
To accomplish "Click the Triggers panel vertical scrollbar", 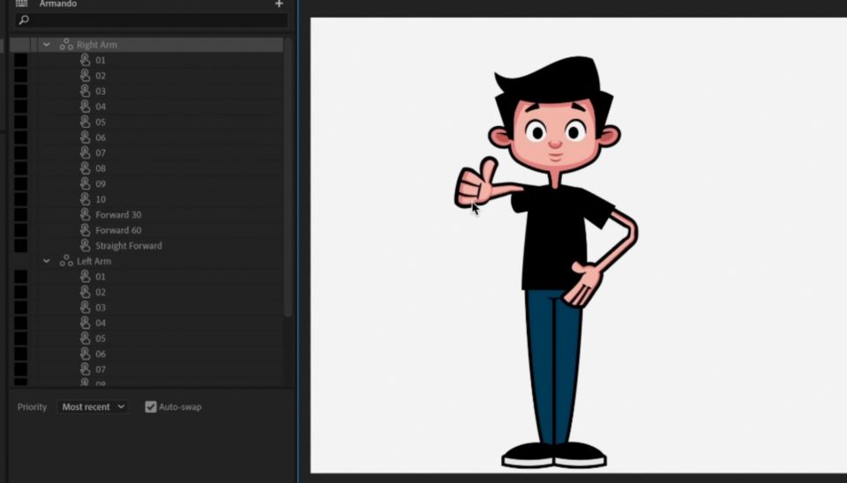I will click(288, 178).
